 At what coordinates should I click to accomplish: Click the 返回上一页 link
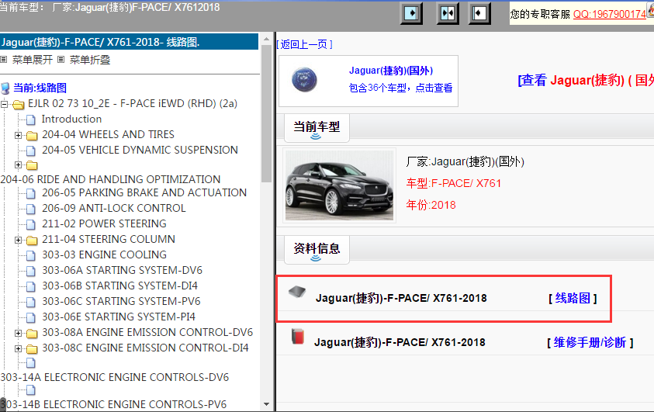click(x=304, y=44)
